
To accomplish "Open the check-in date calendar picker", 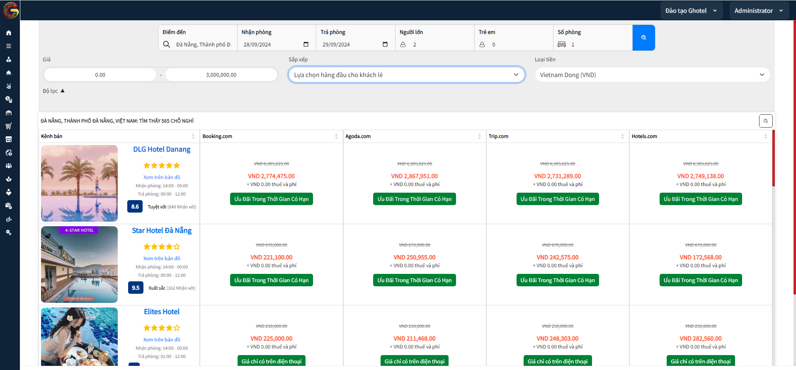I will pos(306,44).
